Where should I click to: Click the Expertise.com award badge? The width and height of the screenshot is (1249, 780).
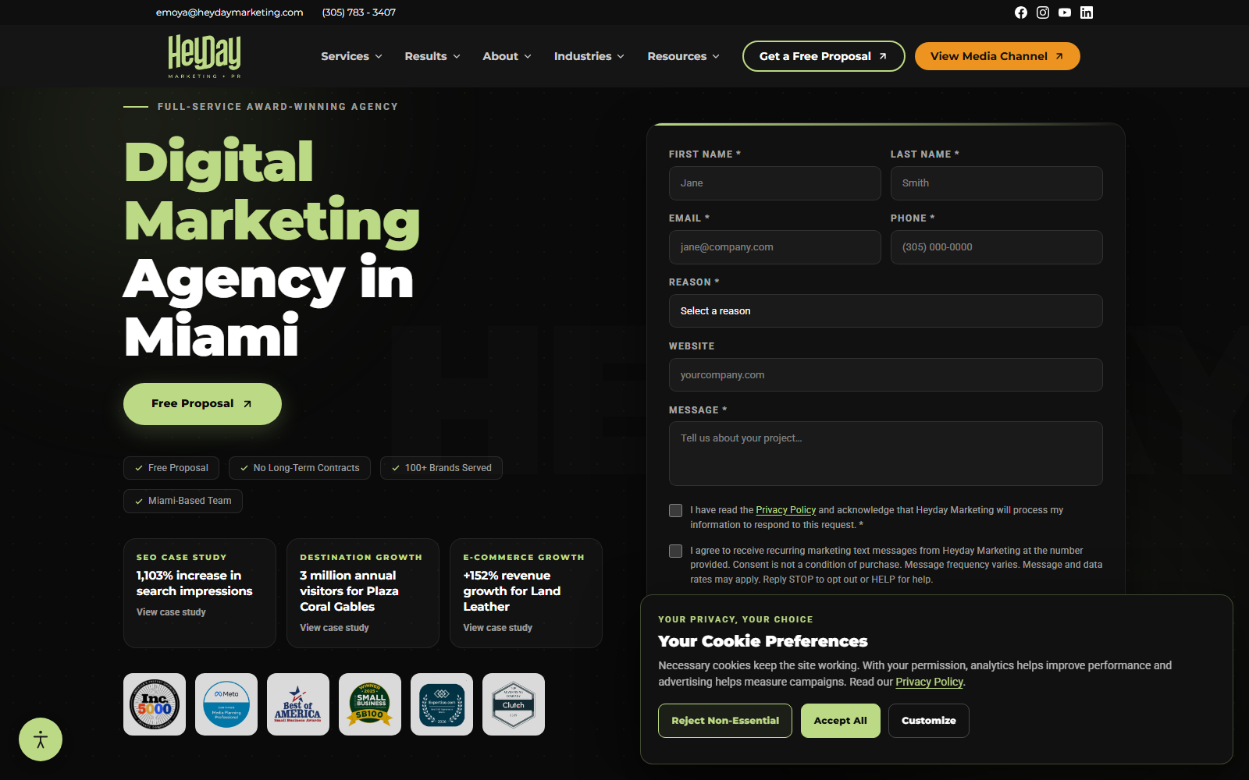pyautogui.click(x=442, y=704)
